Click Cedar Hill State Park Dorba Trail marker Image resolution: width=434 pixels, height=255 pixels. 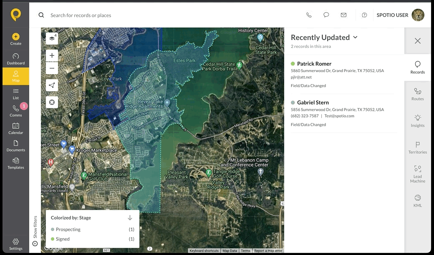click(240, 65)
